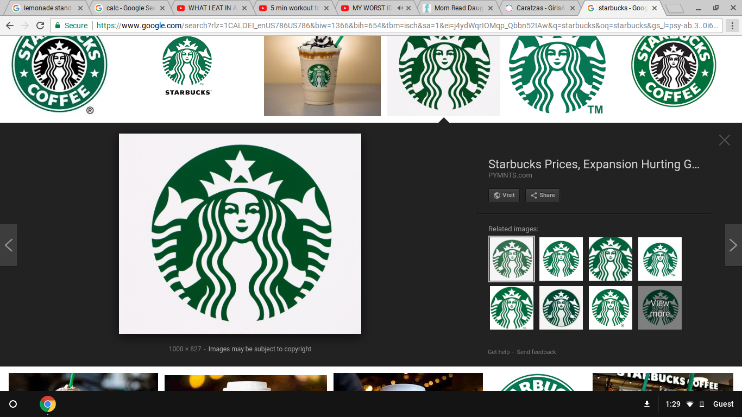Select the first related image thumbnail with the white border

pos(512,259)
